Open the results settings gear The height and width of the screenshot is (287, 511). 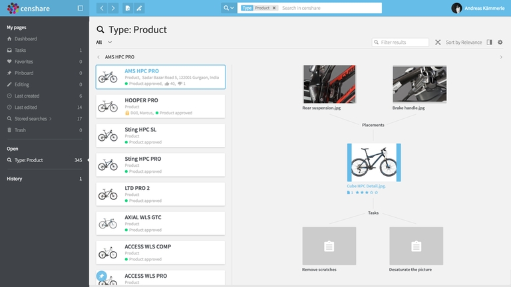[x=500, y=43]
